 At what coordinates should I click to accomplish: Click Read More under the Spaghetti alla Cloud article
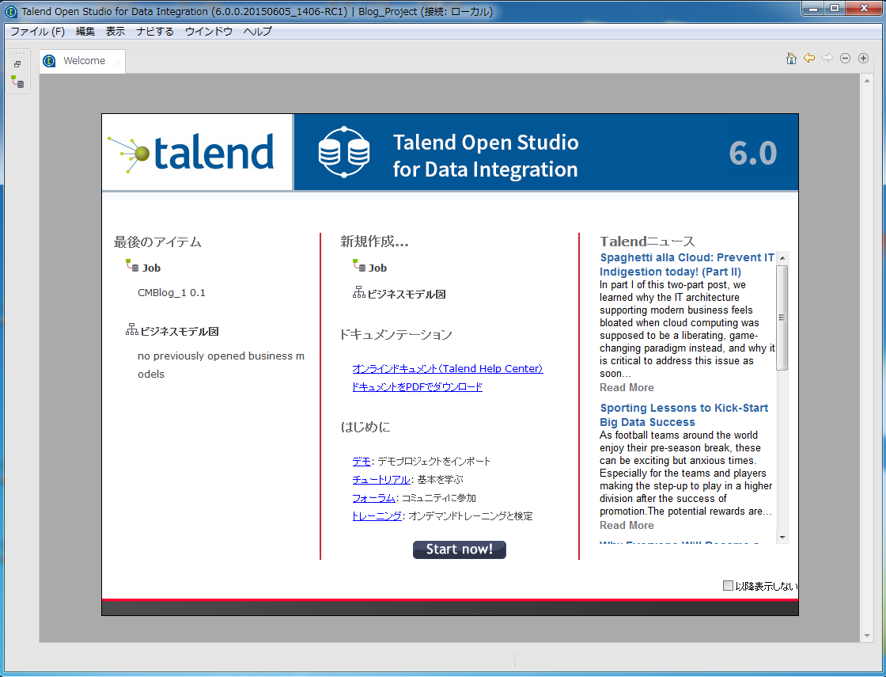coord(626,387)
